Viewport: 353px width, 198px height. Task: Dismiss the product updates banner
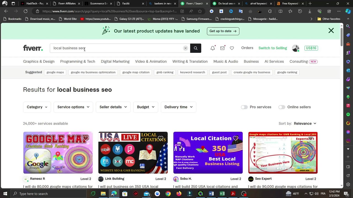click(331, 31)
